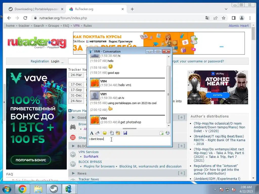
Task: Select the RuTracker.org tab
Action: click(97, 9)
